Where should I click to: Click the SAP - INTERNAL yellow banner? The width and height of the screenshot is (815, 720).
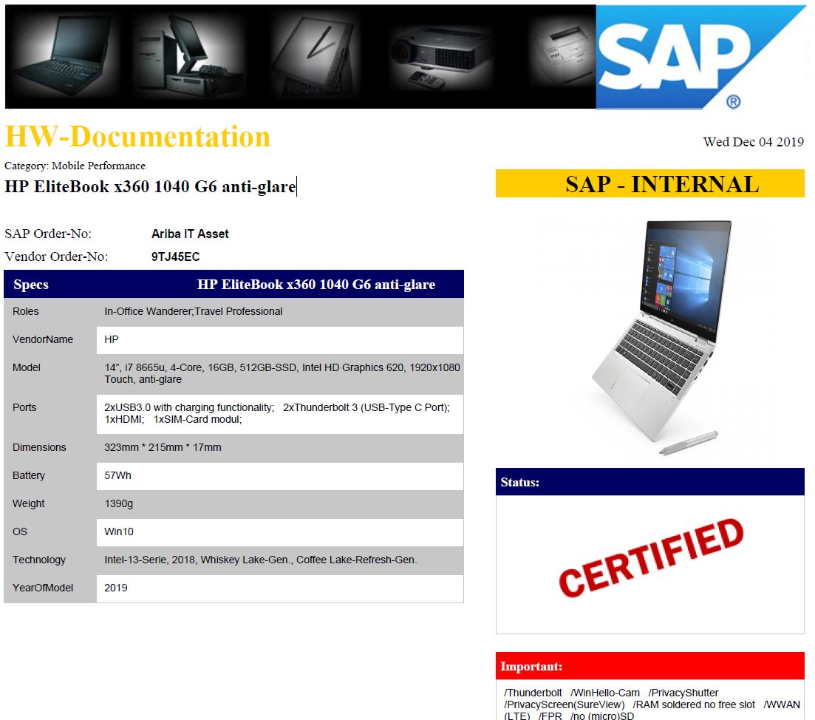point(649,183)
